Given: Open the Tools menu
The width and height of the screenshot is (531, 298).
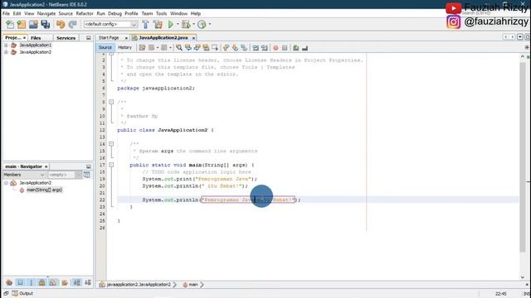Looking at the screenshot, I should click(161, 13).
